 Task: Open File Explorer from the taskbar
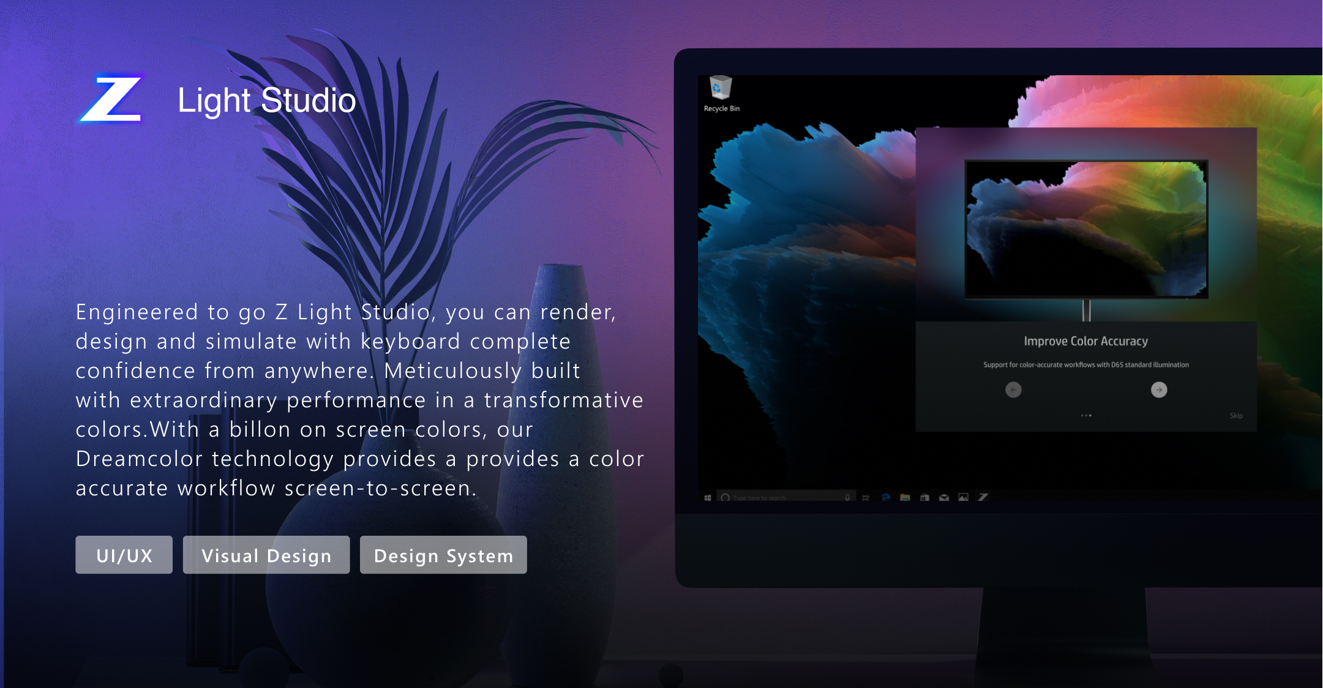(905, 497)
